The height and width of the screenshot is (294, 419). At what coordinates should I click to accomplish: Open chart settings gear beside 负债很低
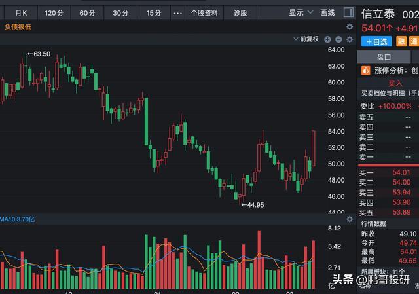click(x=350, y=27)
